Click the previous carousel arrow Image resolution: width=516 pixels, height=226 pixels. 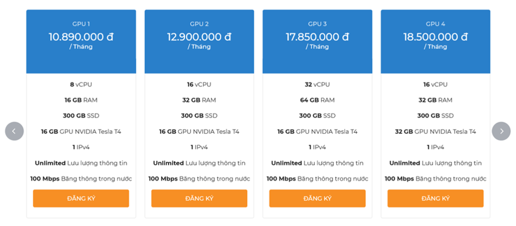pos(14,131)
